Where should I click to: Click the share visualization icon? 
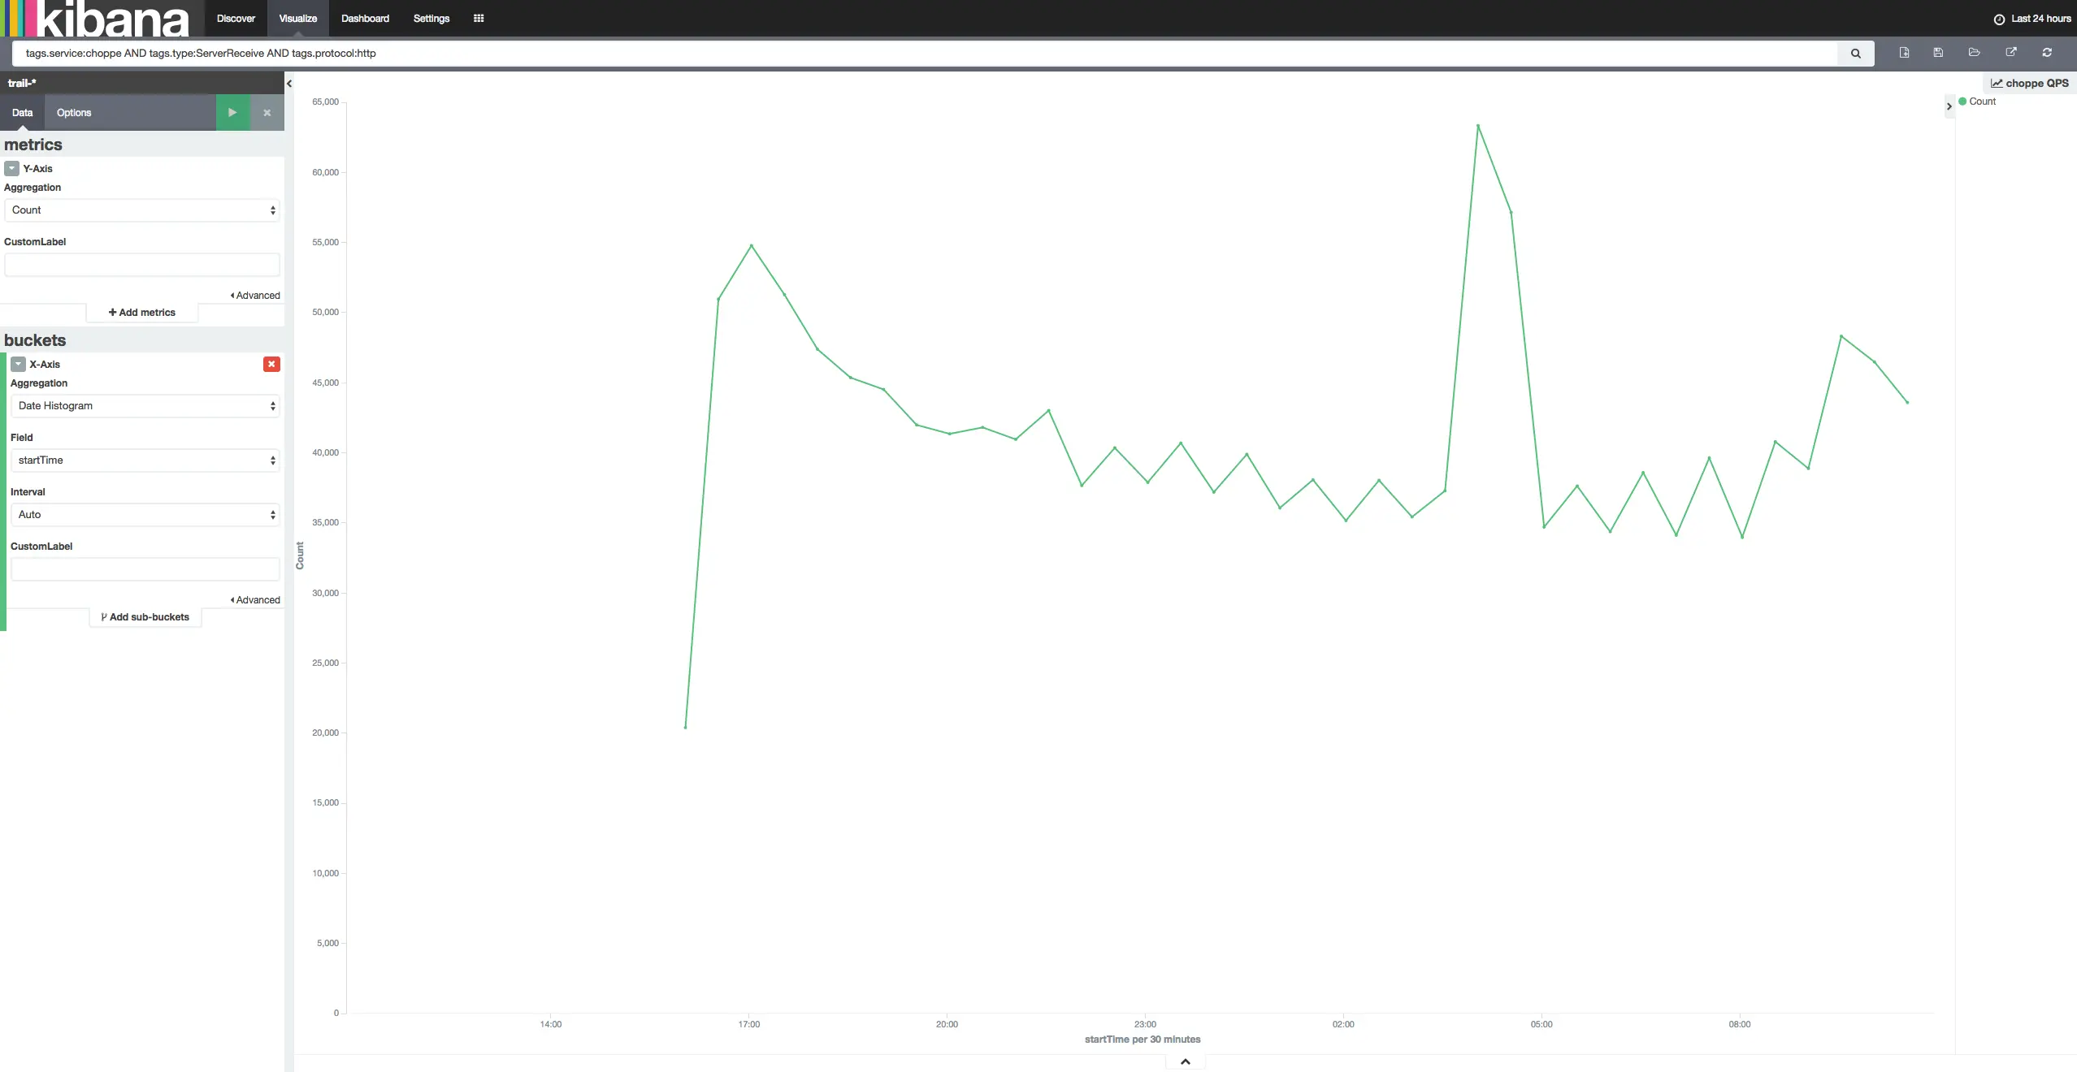tap(2011, 53)
